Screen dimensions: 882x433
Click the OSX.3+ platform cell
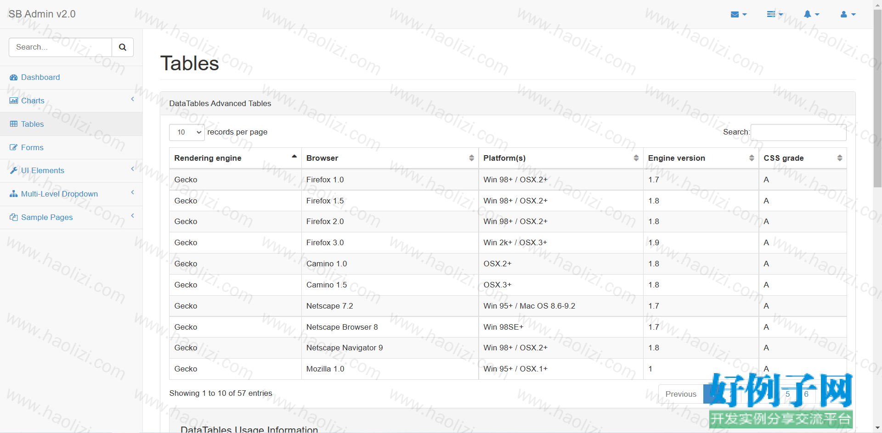(x=561, y=285)
